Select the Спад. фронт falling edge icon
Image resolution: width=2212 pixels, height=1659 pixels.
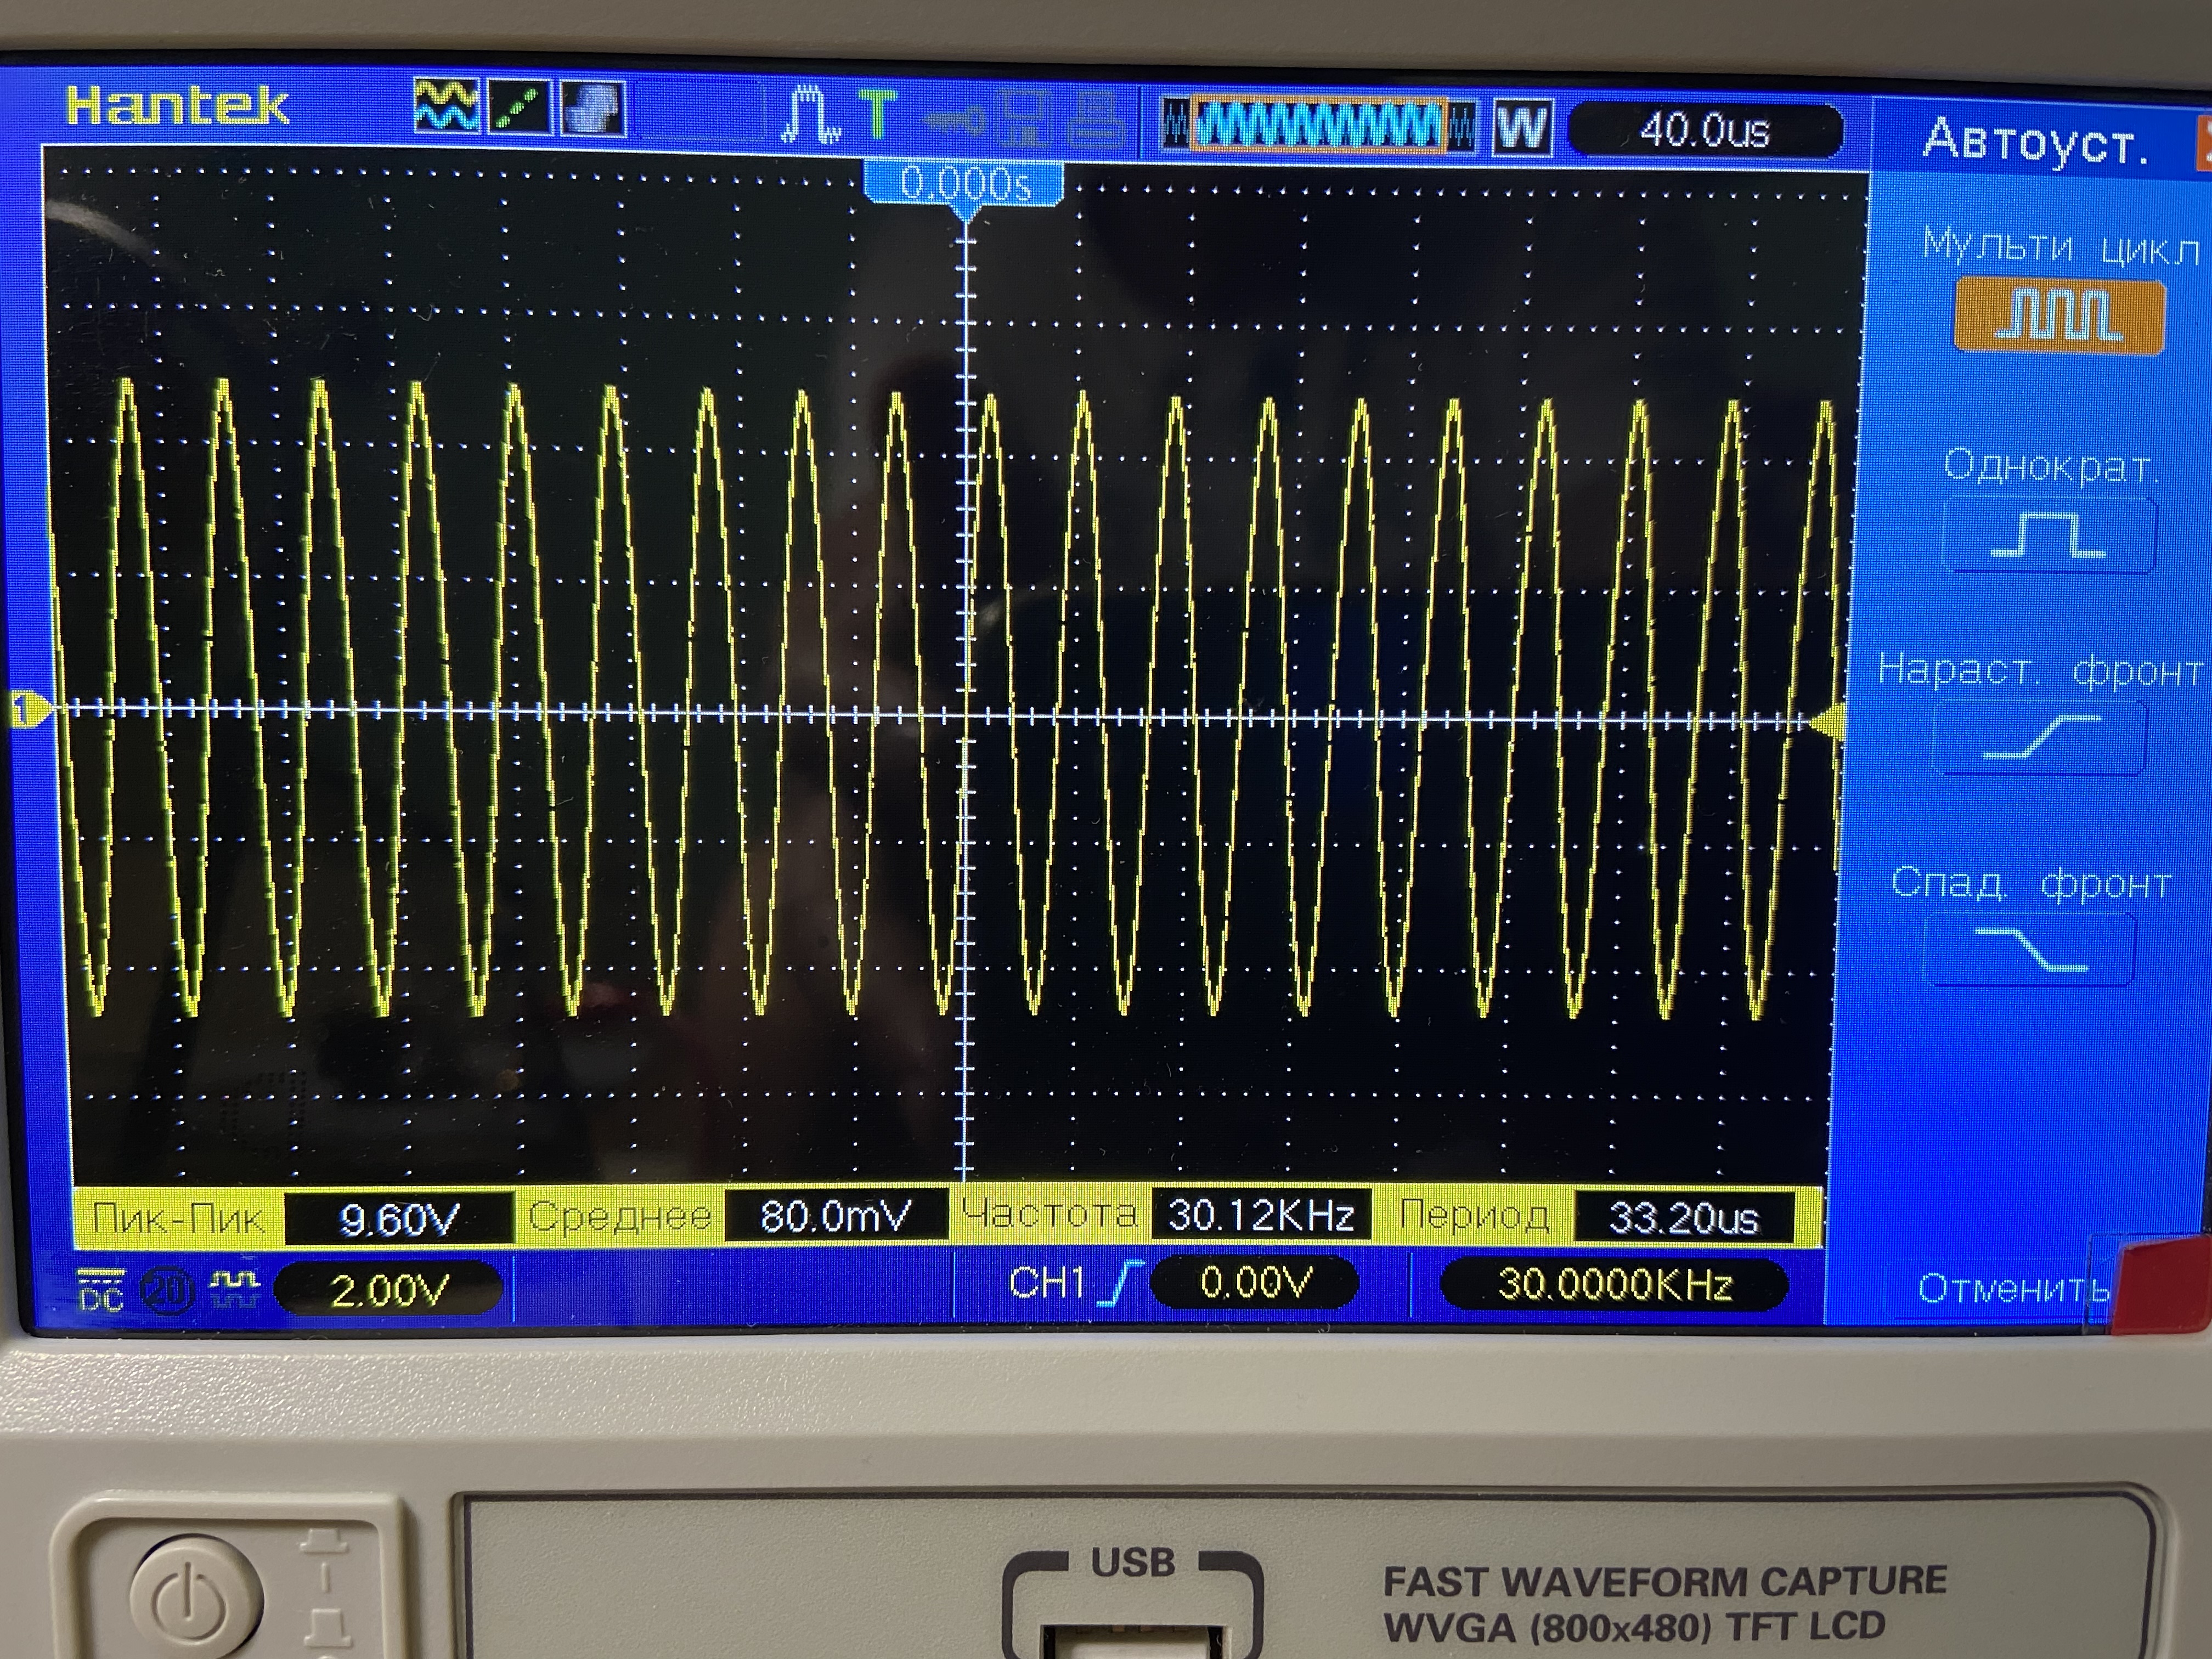(2031, 949)
